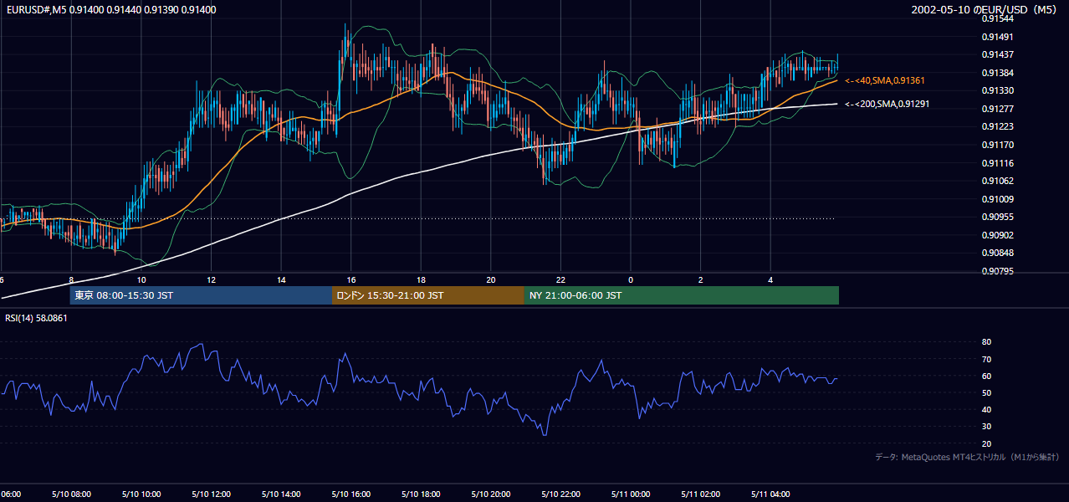Click the 5/10 16:00 date axis label
Viewport: 1069px width, 502px height.
pos(350,494)
